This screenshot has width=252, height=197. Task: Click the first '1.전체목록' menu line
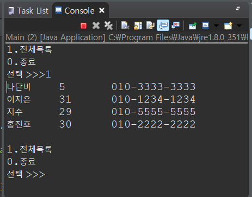coord(29,49)
